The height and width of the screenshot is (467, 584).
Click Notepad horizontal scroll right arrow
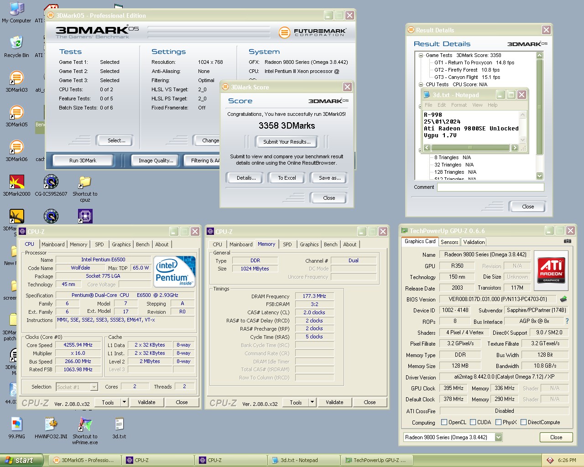tap(515, 148)
